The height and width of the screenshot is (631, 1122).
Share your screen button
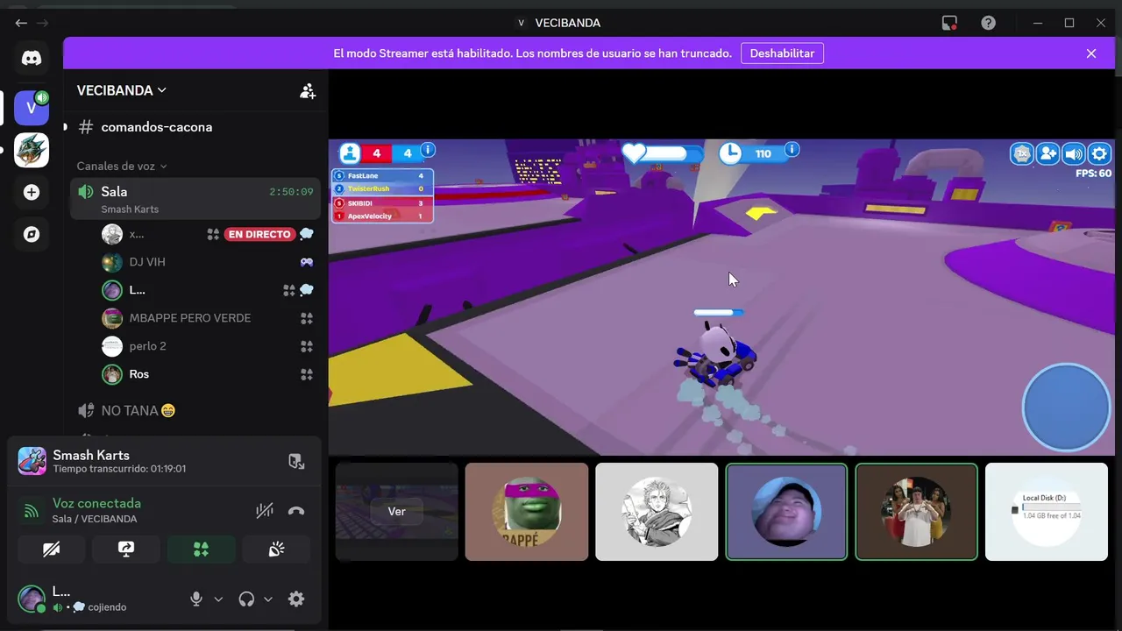[126, 549]
